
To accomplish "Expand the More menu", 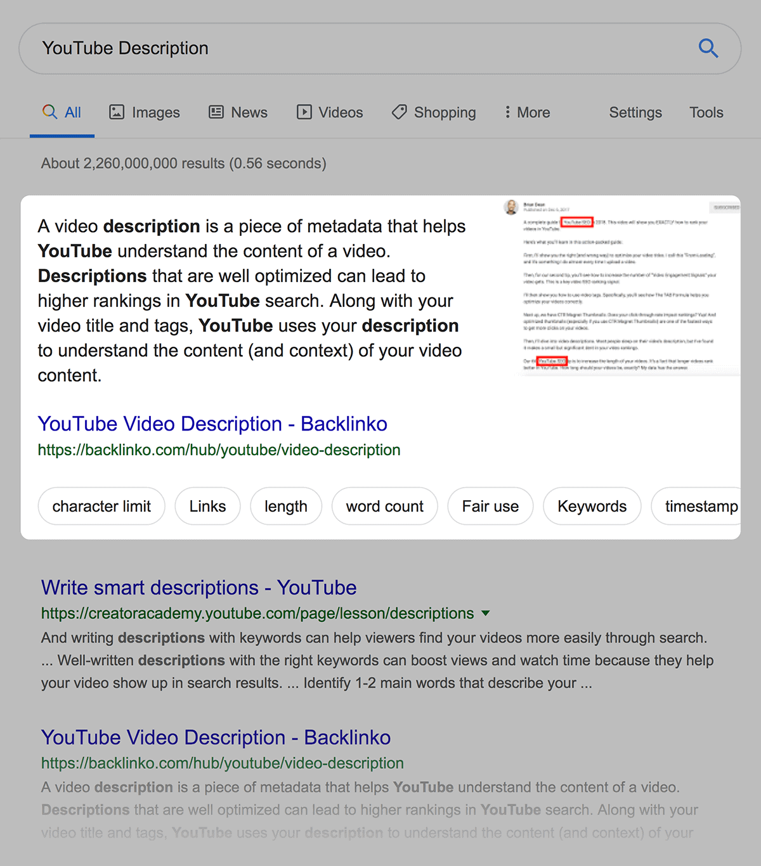I will (x=527, y=113).
